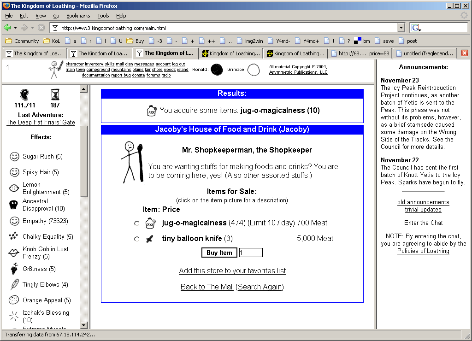Image resolution: width=472 pixels, height=341 pixels.
Task: Click the post bookmark
Action: point(408,41)
